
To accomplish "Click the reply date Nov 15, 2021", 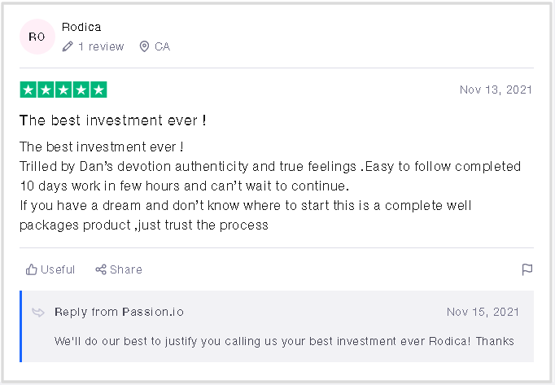I will (483, 313).
